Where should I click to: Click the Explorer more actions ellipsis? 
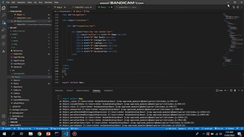tap(49, 7)
